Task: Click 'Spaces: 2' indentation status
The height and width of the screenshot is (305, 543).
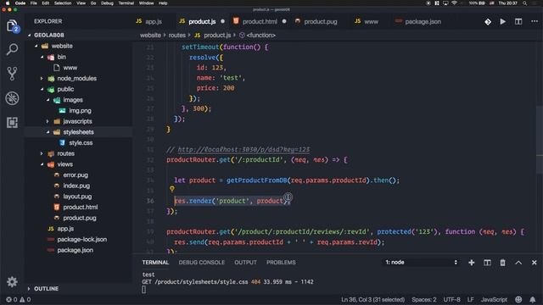Action: tap(424, 299)
